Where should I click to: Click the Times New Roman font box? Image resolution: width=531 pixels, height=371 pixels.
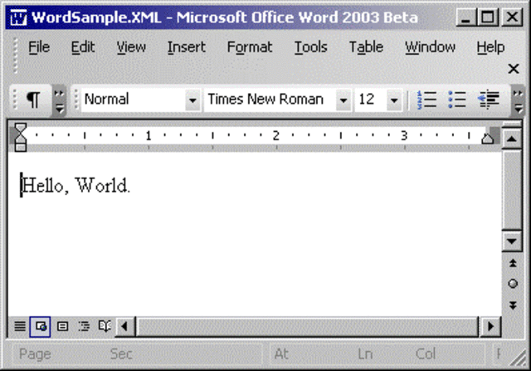277,100
